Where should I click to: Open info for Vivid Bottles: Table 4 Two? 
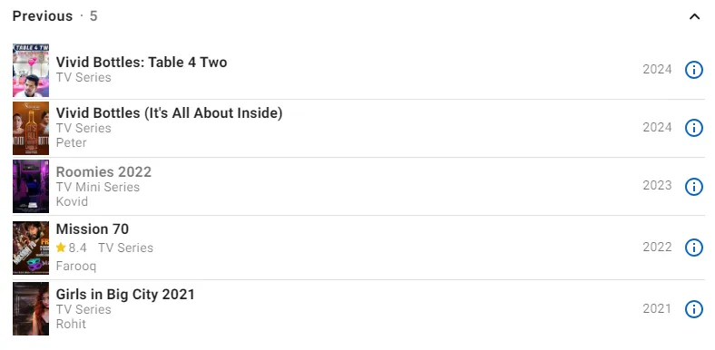tap(693, 70)
